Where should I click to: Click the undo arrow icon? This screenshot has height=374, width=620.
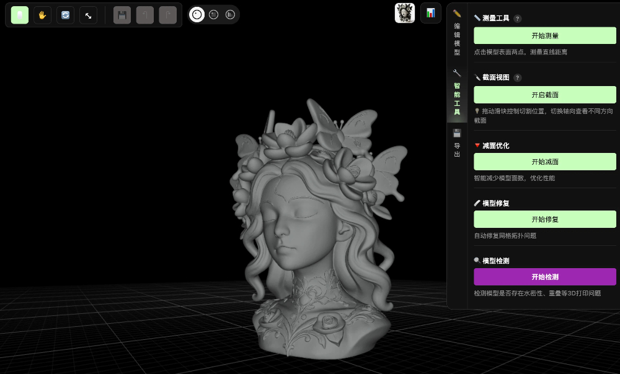click(x=144, y=15)
